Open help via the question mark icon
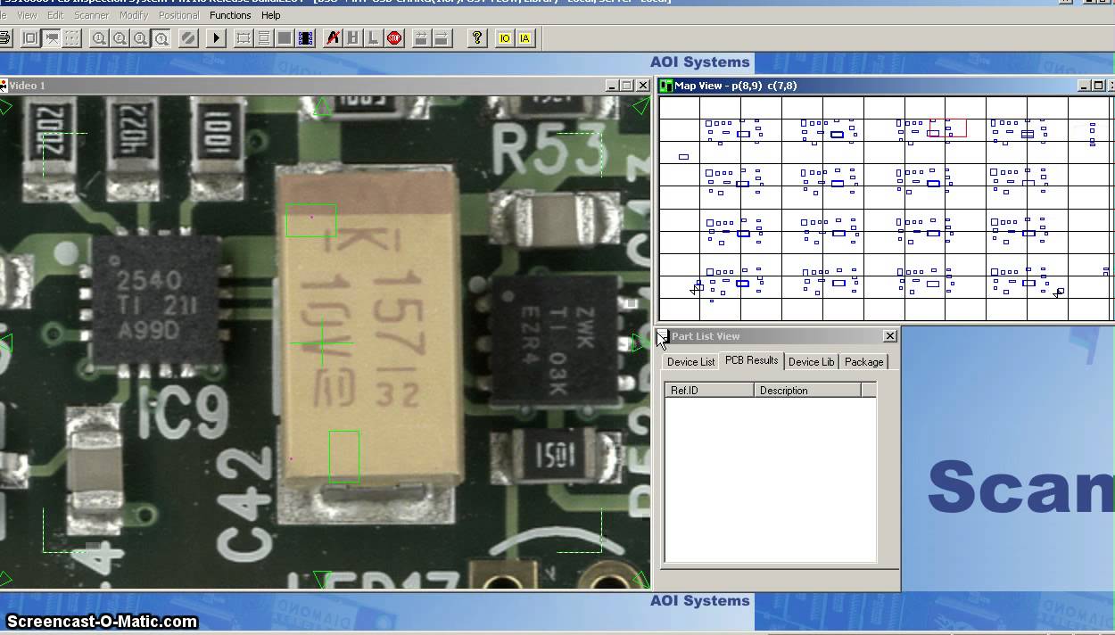 pyautogui.click(x=477, y=38)
